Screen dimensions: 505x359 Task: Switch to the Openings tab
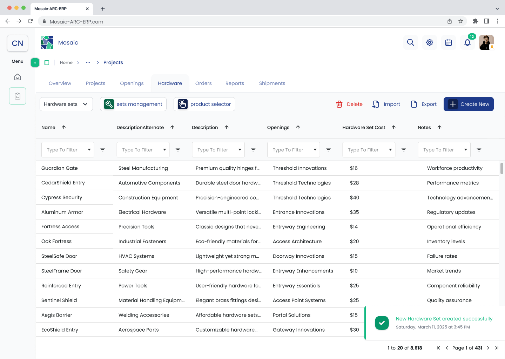tap(132, 83)
